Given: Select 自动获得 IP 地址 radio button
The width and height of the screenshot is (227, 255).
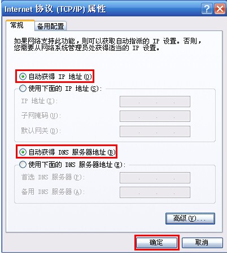Looking at the screenshot, I should click(23, 77).
